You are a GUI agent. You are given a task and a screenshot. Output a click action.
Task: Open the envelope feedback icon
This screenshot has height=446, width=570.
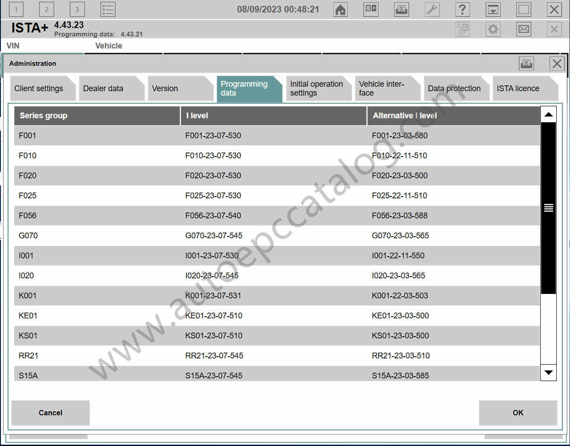(x=524, y=29)
